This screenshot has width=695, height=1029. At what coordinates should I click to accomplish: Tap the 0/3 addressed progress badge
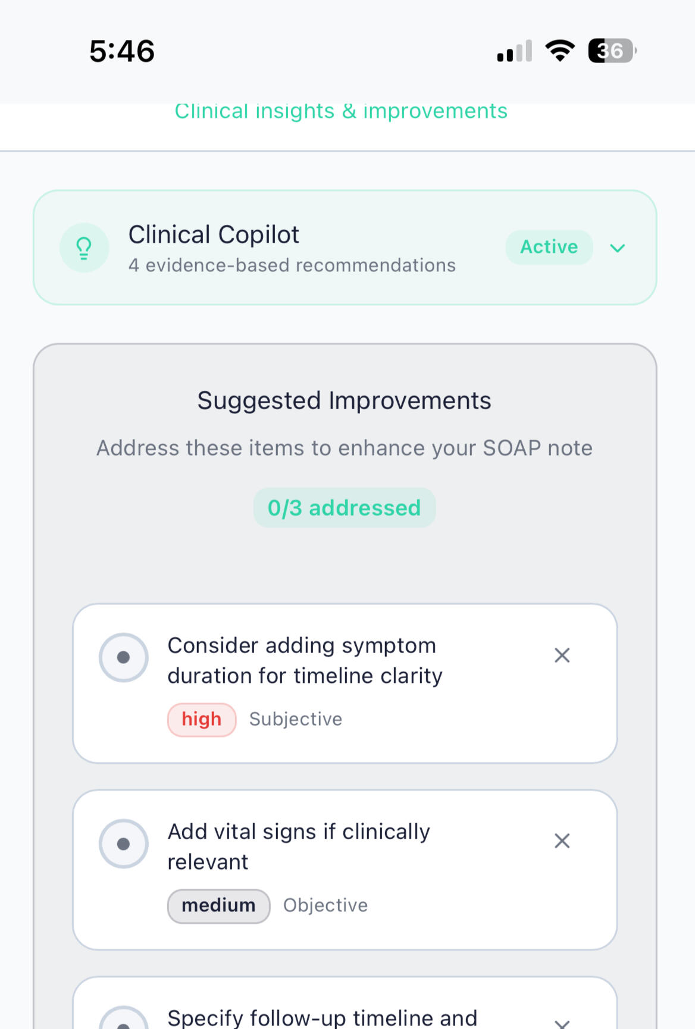tap(344, 508)
